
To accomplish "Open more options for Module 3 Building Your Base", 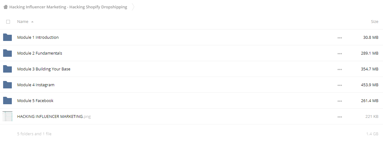I will 339,69.
